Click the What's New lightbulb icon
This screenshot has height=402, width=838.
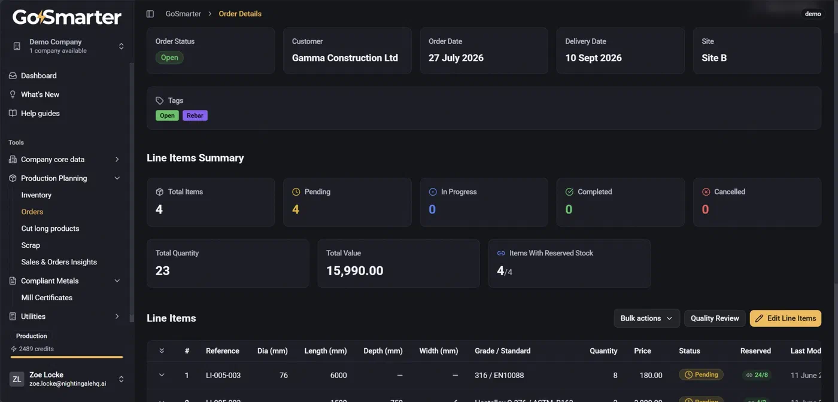pos(13,95)
